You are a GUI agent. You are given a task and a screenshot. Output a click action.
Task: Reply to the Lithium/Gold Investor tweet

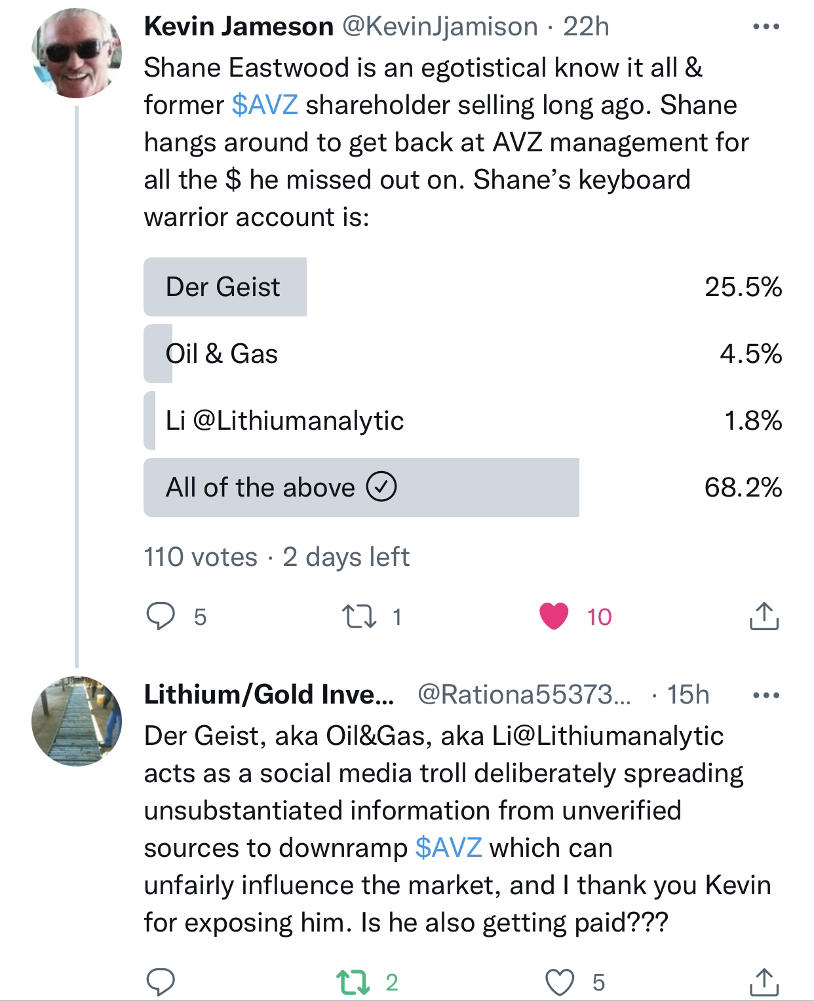tap(161, 982)
